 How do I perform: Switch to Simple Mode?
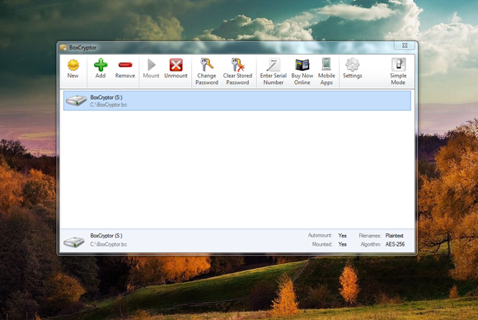coord(398,72)
